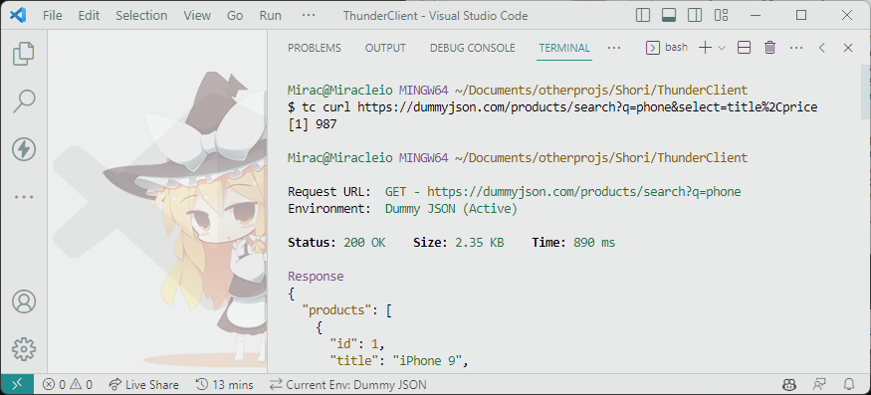Show additional activity bar views ellipsis

coord(23,197)
